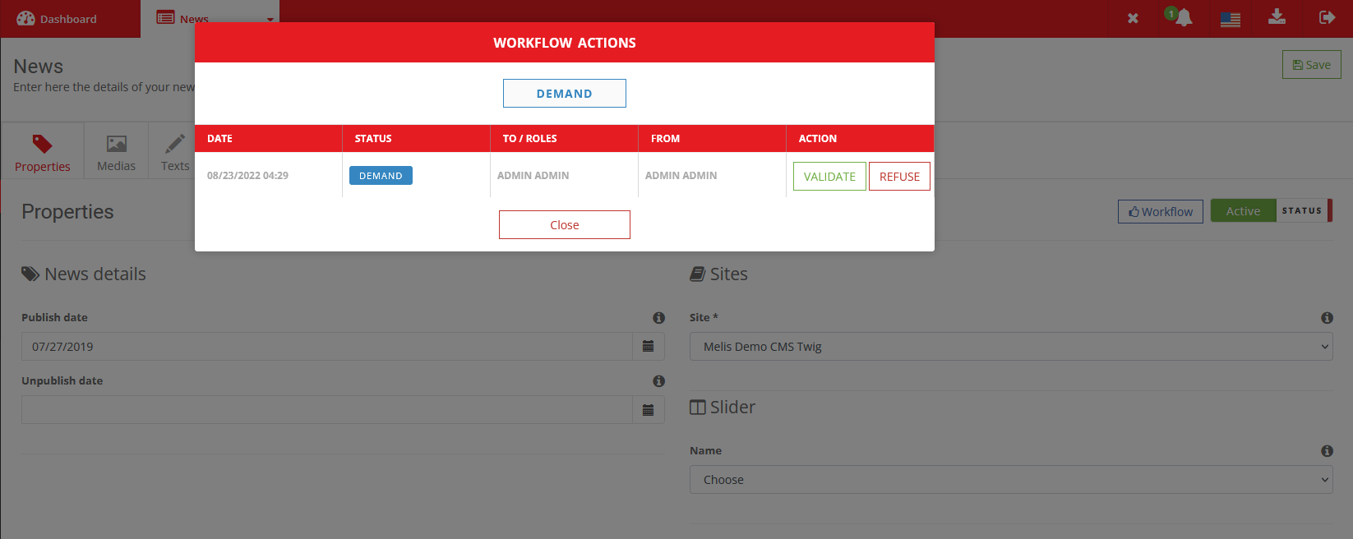
Task: Close the Workflow Actions dialog
Action: 564,225
